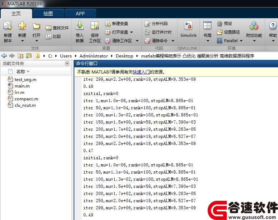Click Open Variable (打开变量) button
Image resolution: width=278 pixels, height=220 pixels.
tap(116, 32)
